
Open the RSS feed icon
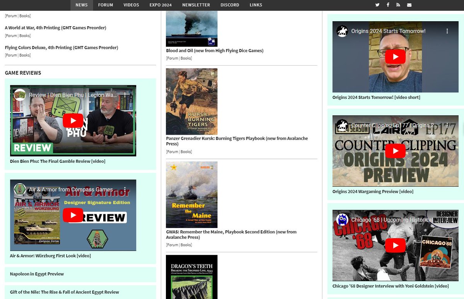(398, 5)
